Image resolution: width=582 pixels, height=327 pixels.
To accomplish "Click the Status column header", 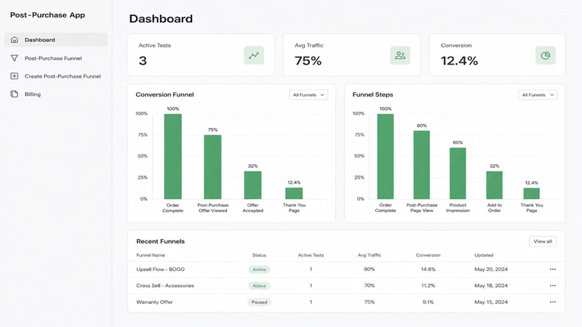I will pos(259,255).
